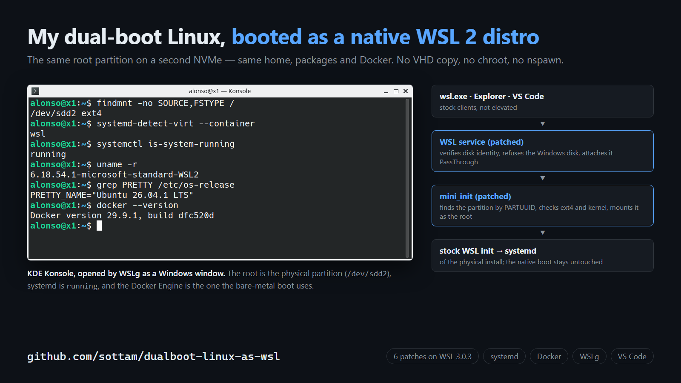The width and height of the screenshot is (681, 383).
Task: Select the '6 patches on WSL 3.0.3' pill
Action: coord(432,357)
